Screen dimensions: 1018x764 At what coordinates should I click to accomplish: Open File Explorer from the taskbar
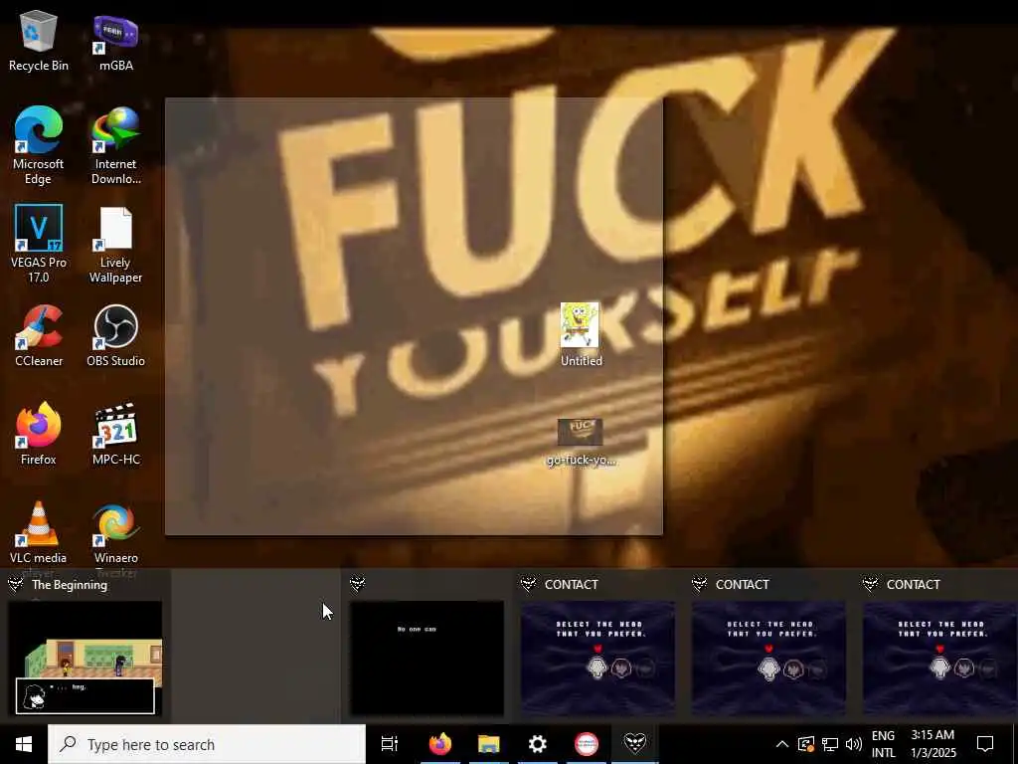(489, 744)
